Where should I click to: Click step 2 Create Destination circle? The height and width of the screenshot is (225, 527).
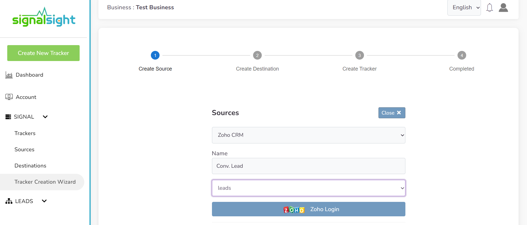tap(257, 55)
